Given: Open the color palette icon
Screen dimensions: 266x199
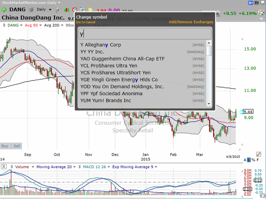Looking at the screenshot, I should point(261,13).
